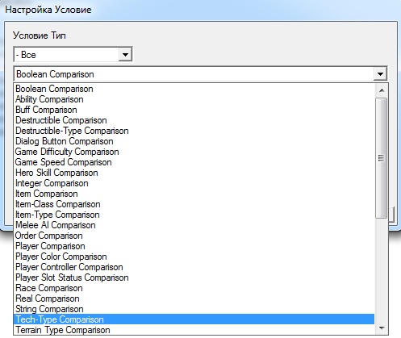The width and height of the screenshot is (401, 338).
Task: Click highlighted Tech-Type Comparison item
Action: click(194, 319)
